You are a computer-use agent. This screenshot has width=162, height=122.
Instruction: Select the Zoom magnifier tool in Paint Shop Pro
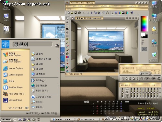[x=67, y=22]
